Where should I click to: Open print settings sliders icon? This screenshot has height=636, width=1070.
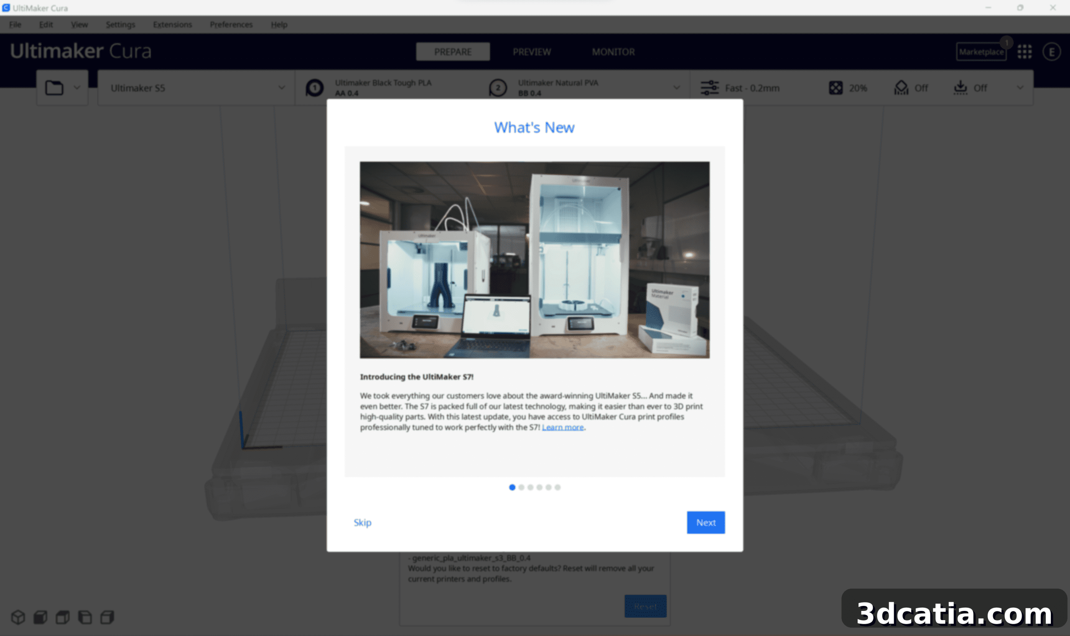click(709, 88)
